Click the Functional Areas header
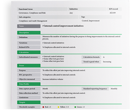The height and width of the screenshot is (111, 130). coord(42,9)
